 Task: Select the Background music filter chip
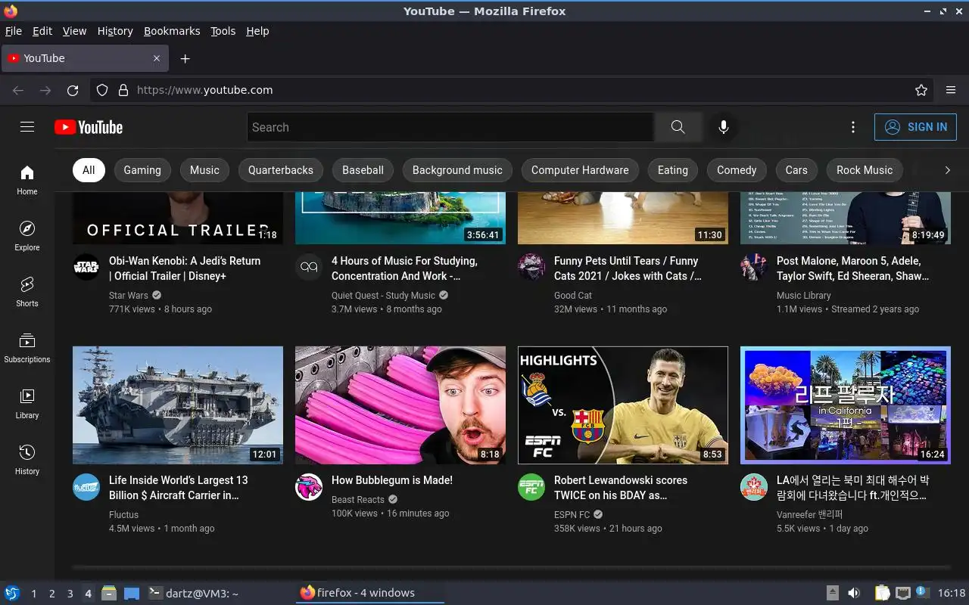pyautogui.click(x=457, y=170)
